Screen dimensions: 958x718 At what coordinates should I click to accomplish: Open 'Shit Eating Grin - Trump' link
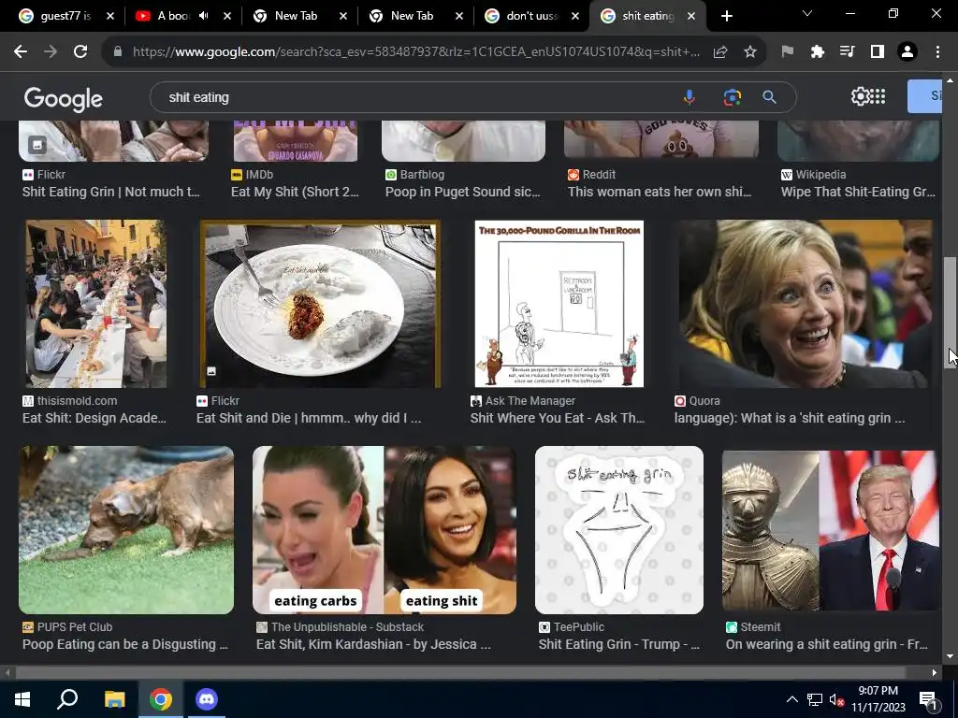619,644
